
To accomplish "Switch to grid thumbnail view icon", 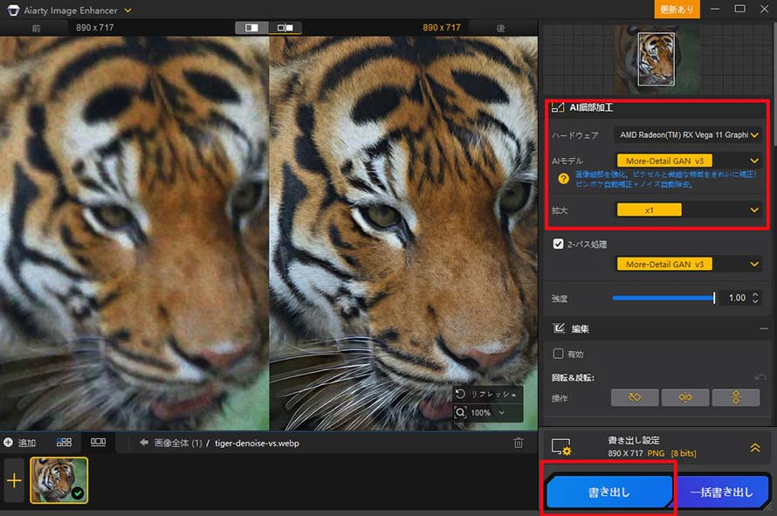I will coord(64,442).
